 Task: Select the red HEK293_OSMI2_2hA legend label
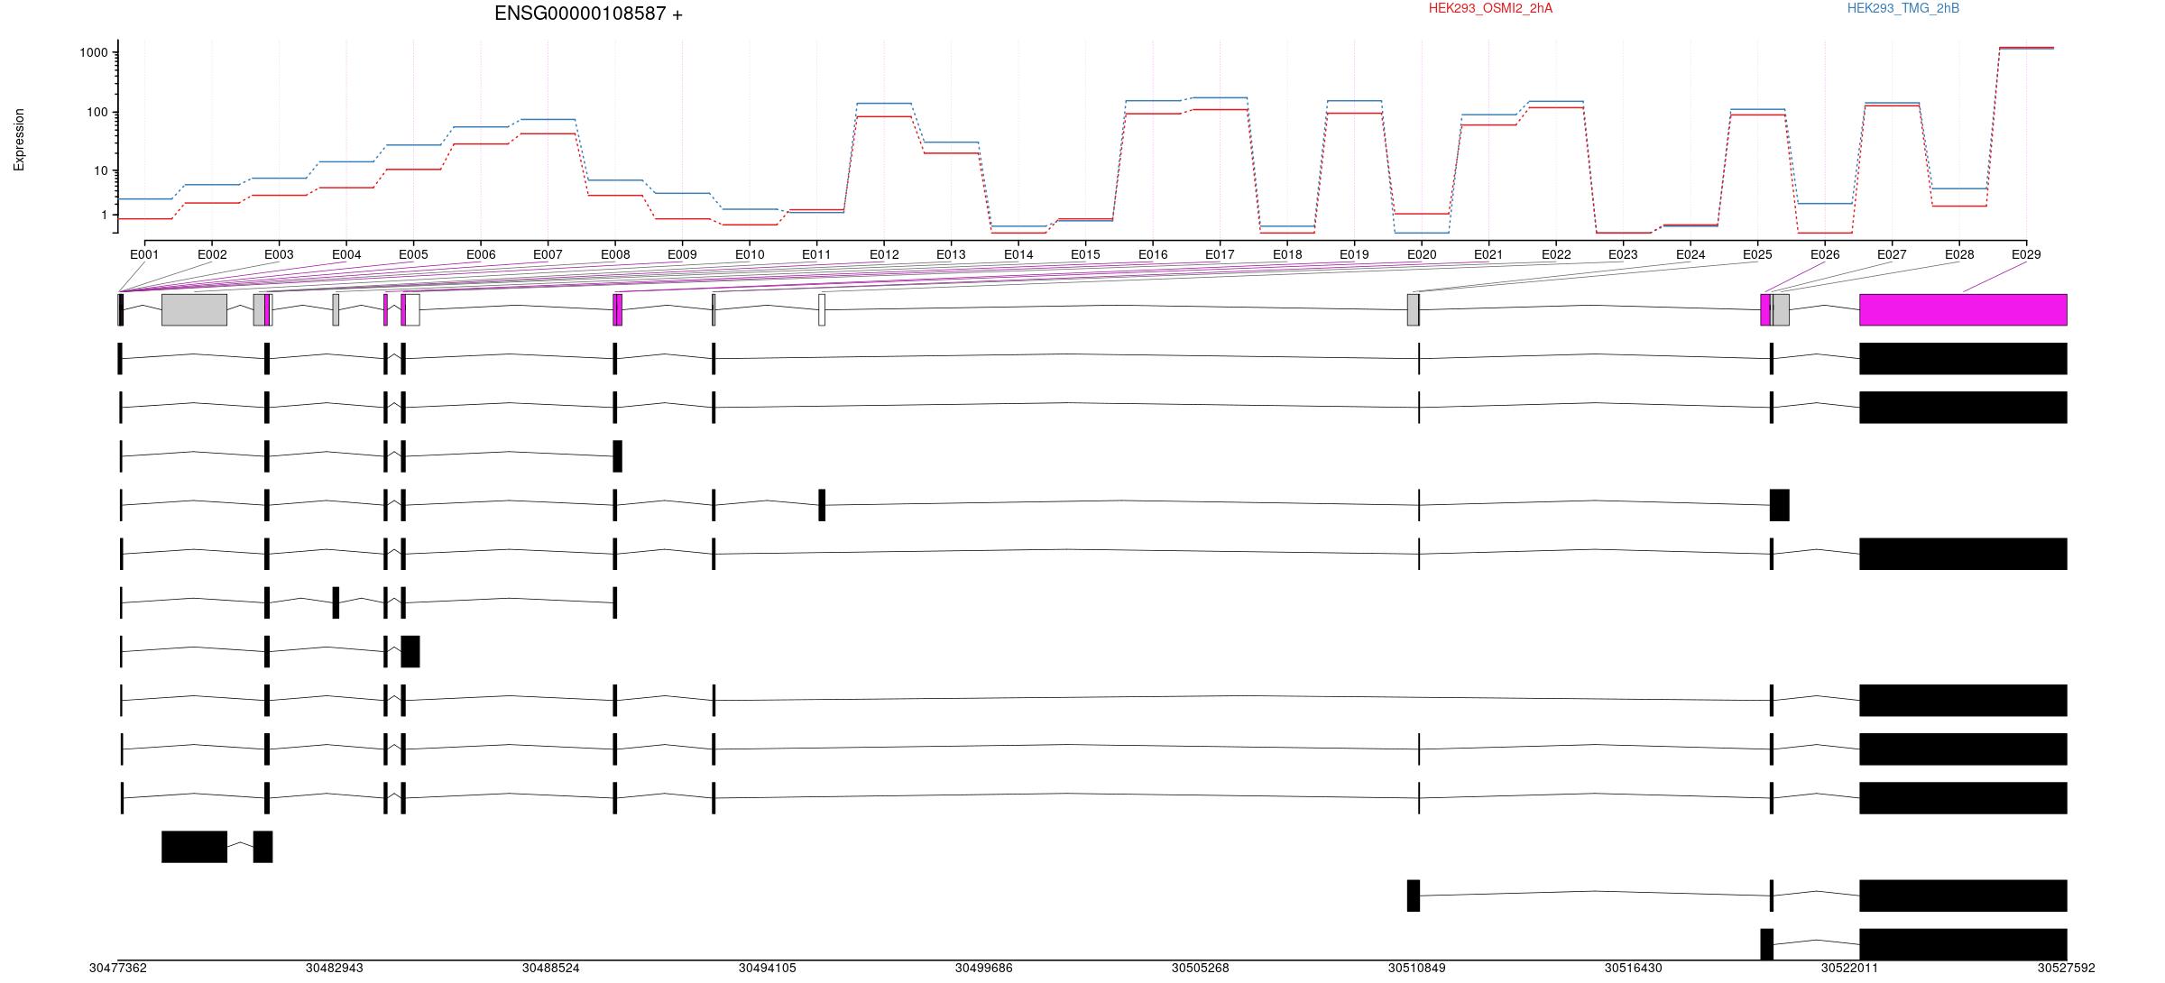click(1490, 8)
